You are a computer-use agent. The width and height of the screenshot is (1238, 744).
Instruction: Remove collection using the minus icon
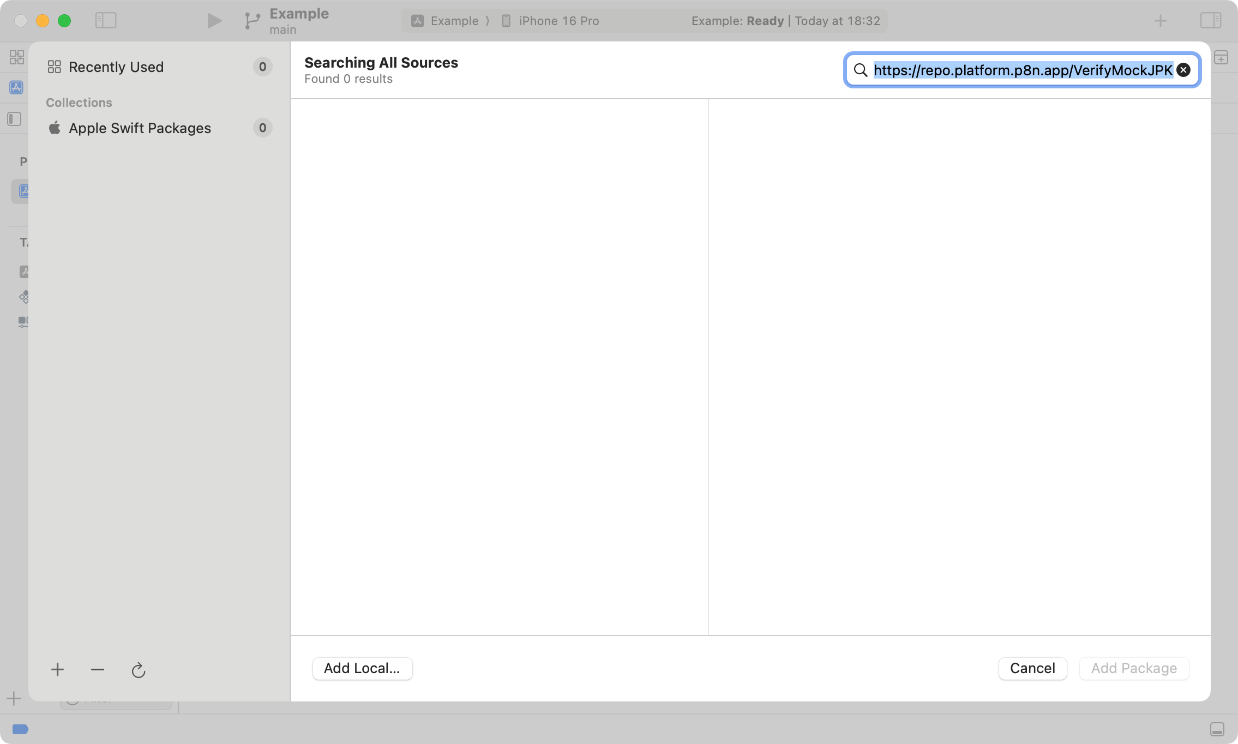(x=98, y=669)
